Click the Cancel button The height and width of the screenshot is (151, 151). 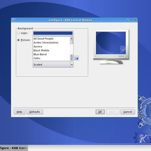click(x=128, y=112)
